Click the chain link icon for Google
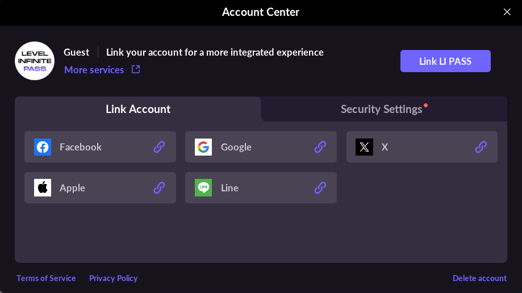 [320, 147]
